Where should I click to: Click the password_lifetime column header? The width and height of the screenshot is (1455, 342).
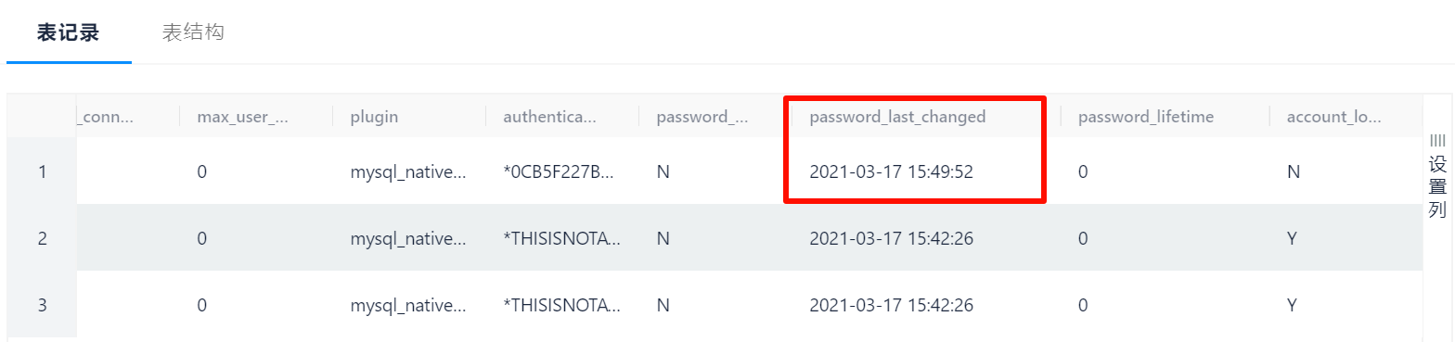[1146, 117]
